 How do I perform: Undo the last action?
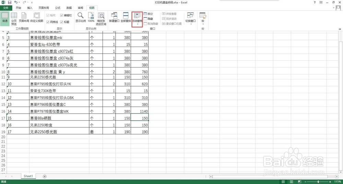tap(16, 2)
